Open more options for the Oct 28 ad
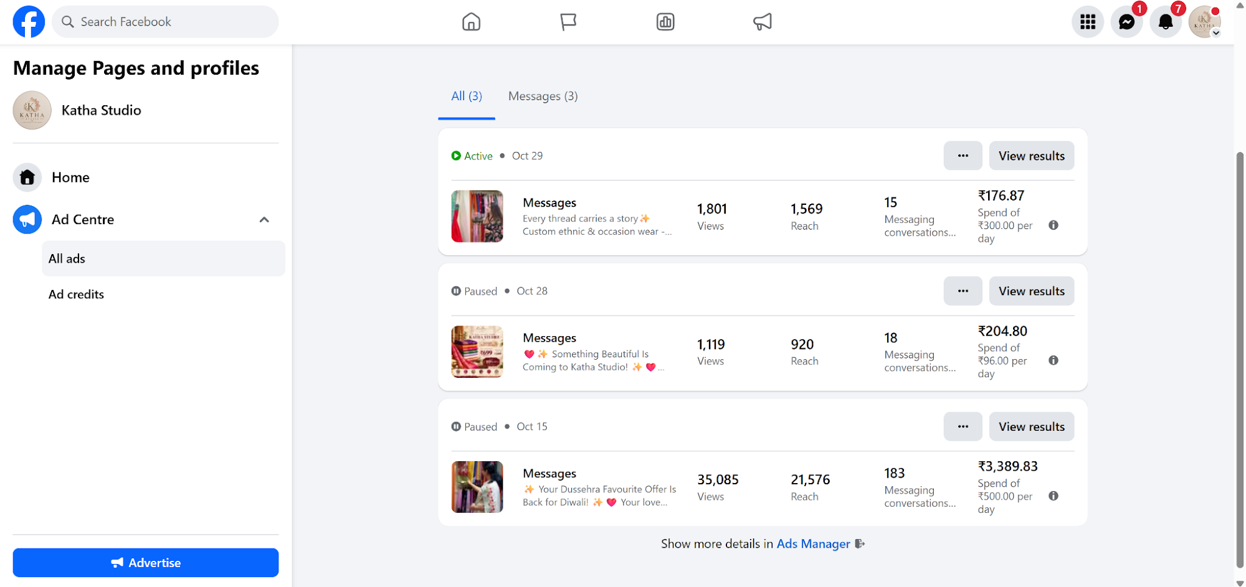This screenshot has height=587, width=1246. 963,291
